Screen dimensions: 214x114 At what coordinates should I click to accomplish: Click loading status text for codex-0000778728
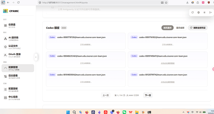(86, 44)
